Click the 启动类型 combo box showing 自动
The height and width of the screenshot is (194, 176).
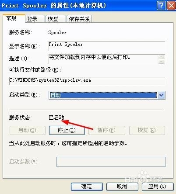[x=107, y=95]
